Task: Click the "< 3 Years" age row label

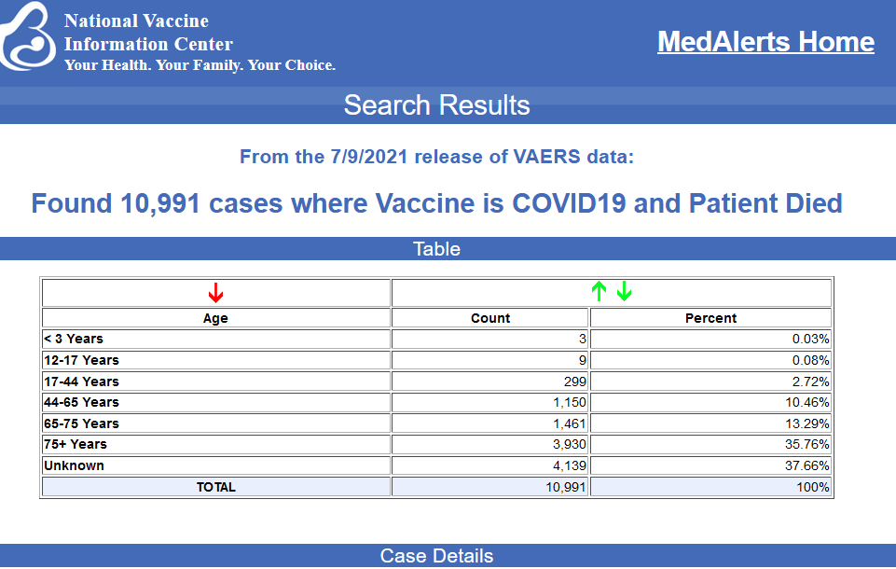Action: coord(74,339)
